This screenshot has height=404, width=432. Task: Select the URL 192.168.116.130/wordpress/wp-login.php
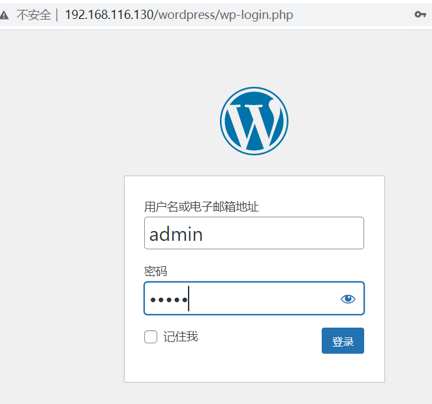(179, 14)
